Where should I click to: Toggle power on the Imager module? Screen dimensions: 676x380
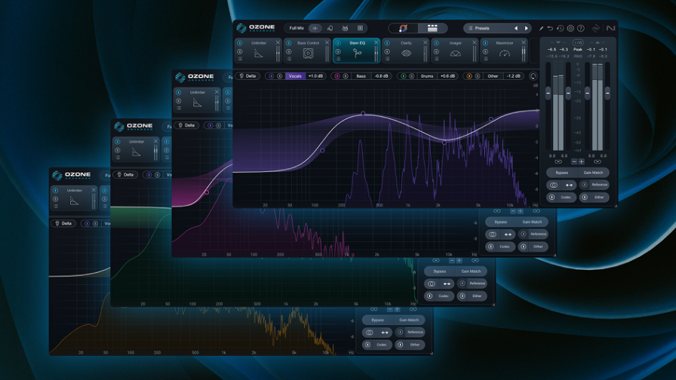pos(436,43)
